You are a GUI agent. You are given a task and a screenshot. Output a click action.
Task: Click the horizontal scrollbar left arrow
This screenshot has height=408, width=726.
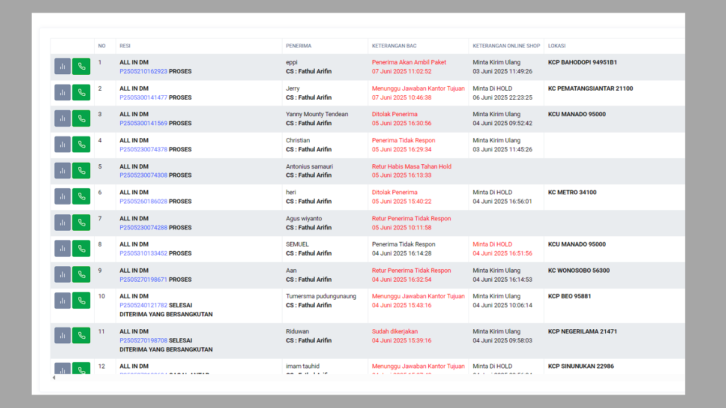tap(54, 377)
